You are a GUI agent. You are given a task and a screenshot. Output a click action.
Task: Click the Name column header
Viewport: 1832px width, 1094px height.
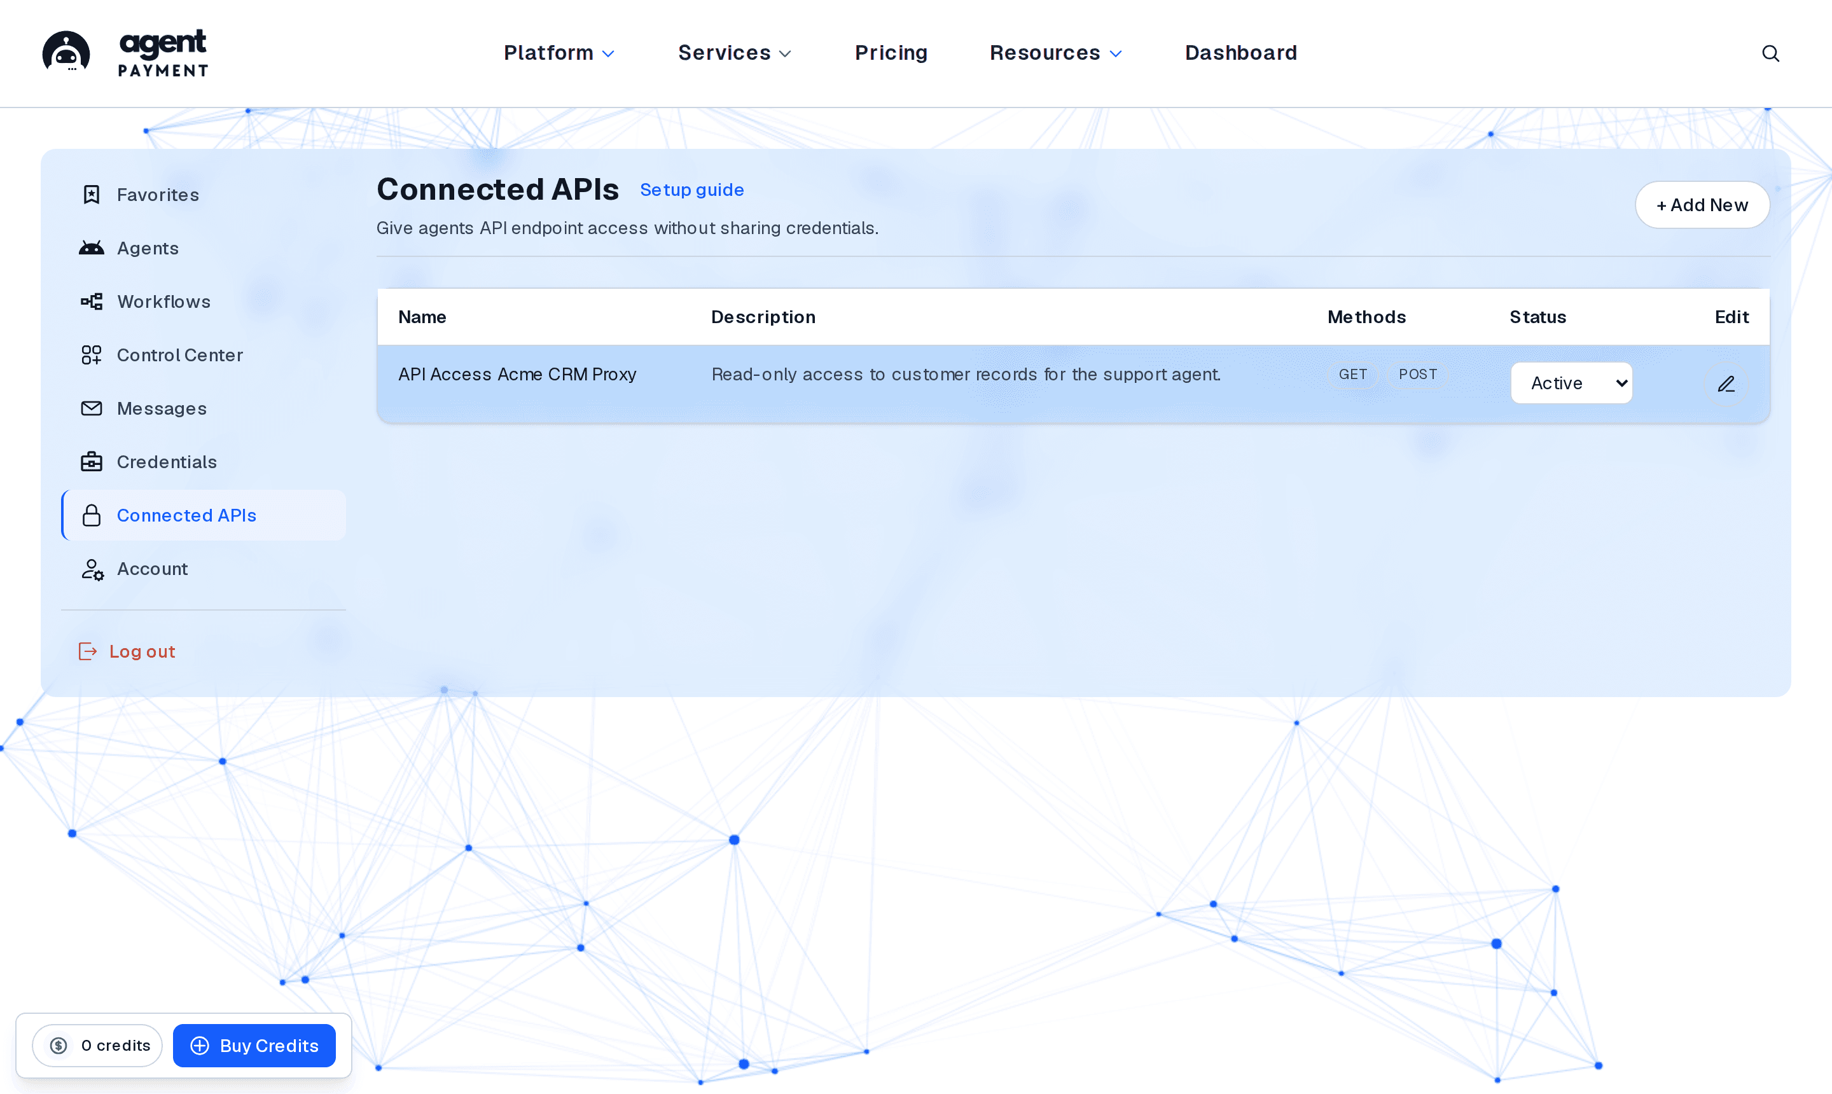[x=422, y=317]
